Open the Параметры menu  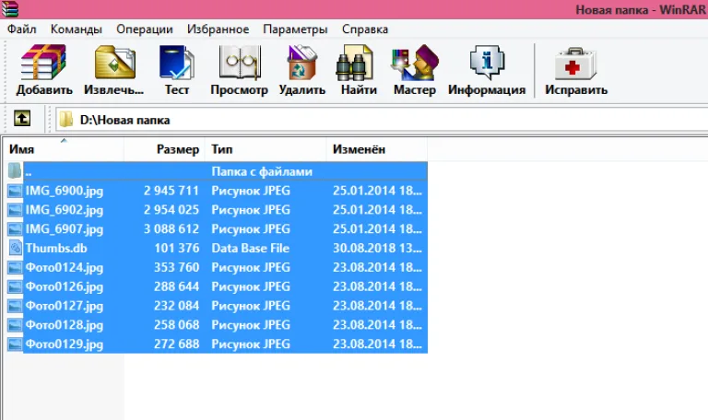[295, 29]
